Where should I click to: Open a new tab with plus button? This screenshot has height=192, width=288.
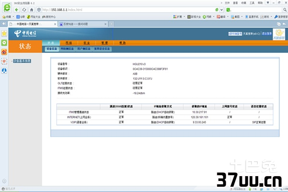pos(111,24)
